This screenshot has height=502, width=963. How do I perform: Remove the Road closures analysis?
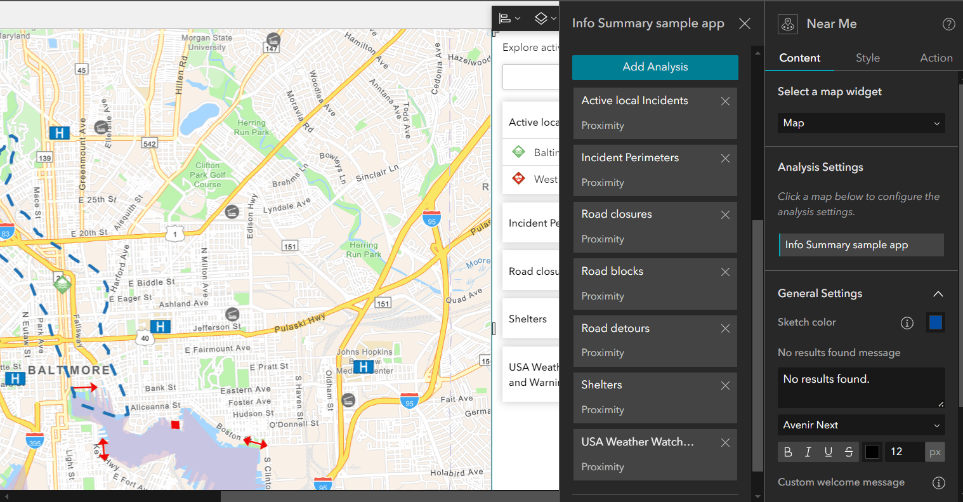click(725, 215)
